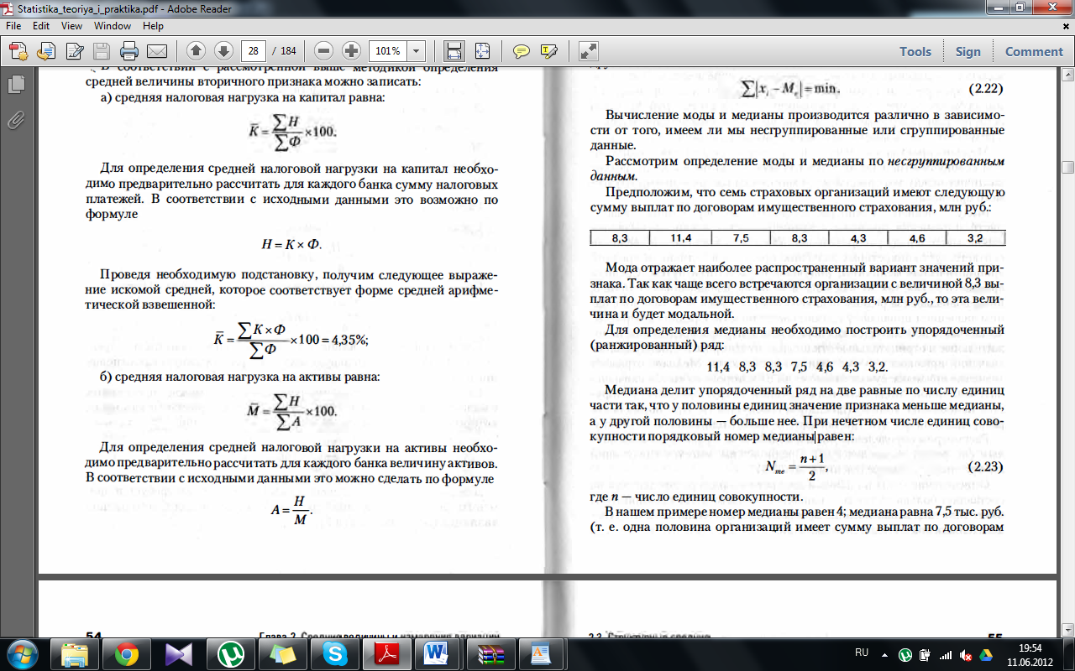The height and width of the screenshot is (671, 1075).
Task: Click the fit one full page icon
Action: tap(481, 50)
